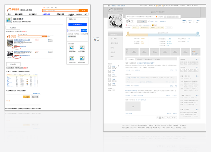Click the bottom-right image icon in the sidebar icon grid
Screen dimensions: 211x152
[x=82, y=58]
